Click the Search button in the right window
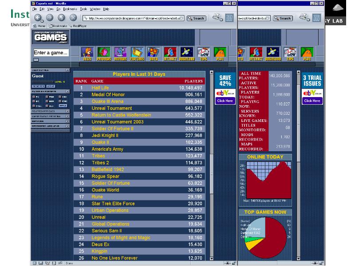This screenshot has height=266, width=355. 283,18
